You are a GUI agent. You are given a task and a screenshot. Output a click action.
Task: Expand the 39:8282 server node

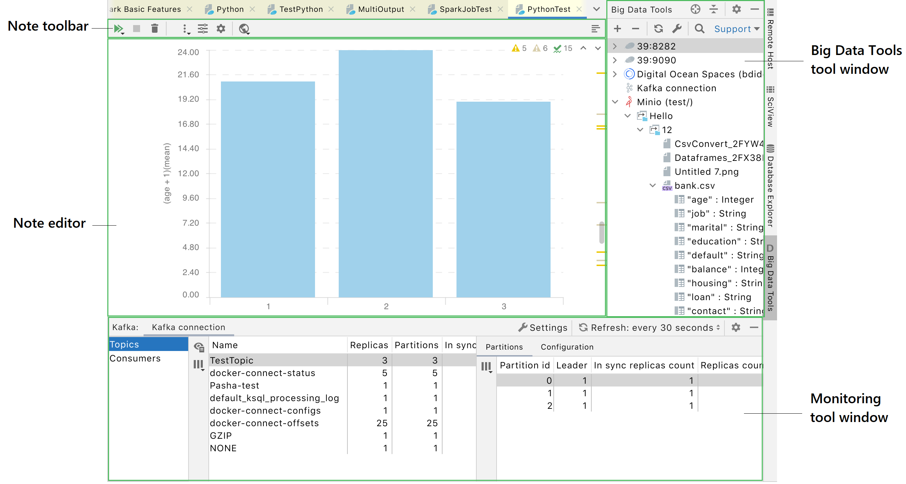[614, 46]
